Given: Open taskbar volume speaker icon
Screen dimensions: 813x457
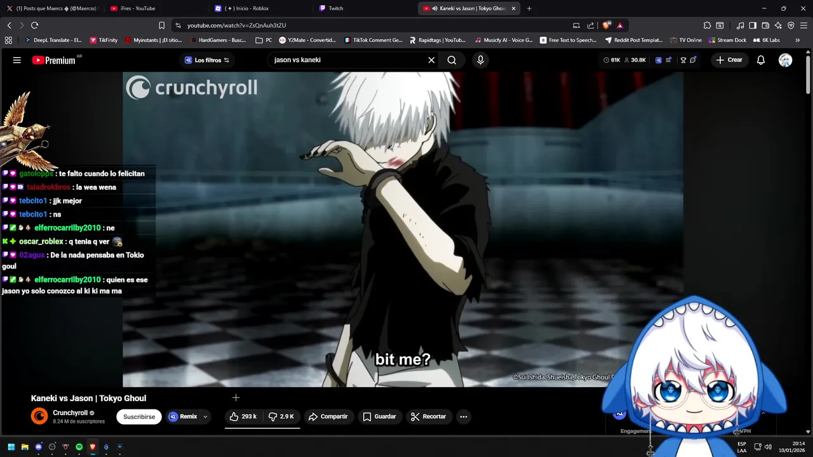Looking at the screenshot, I should (768, 447).
